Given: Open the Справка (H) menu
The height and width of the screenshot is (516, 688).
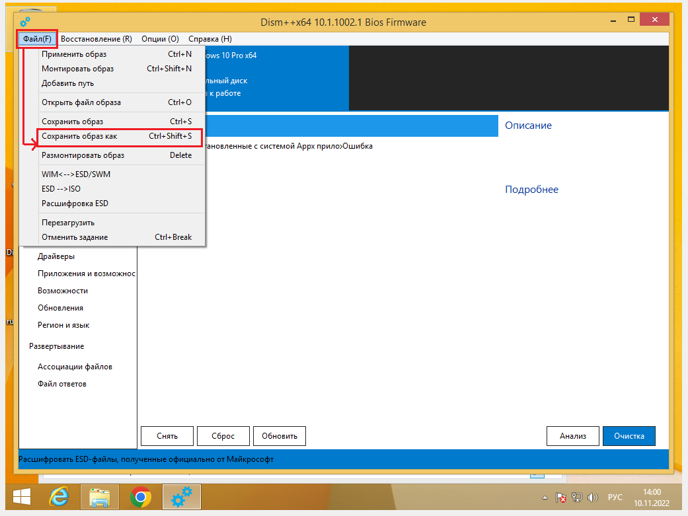Looking at the screenshot, I should click(x=210, y=39).
